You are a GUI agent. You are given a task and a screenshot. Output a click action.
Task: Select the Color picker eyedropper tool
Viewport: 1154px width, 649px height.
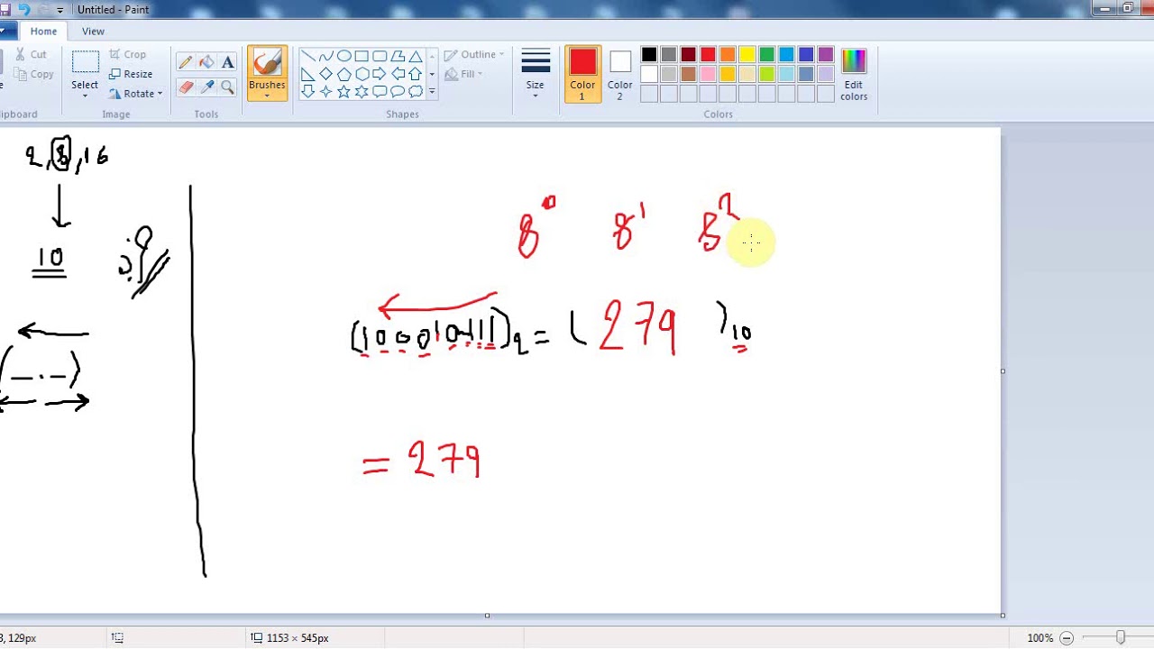tap(206, 87)
